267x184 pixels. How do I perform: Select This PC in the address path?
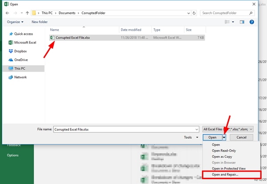[x=47, y=13]
